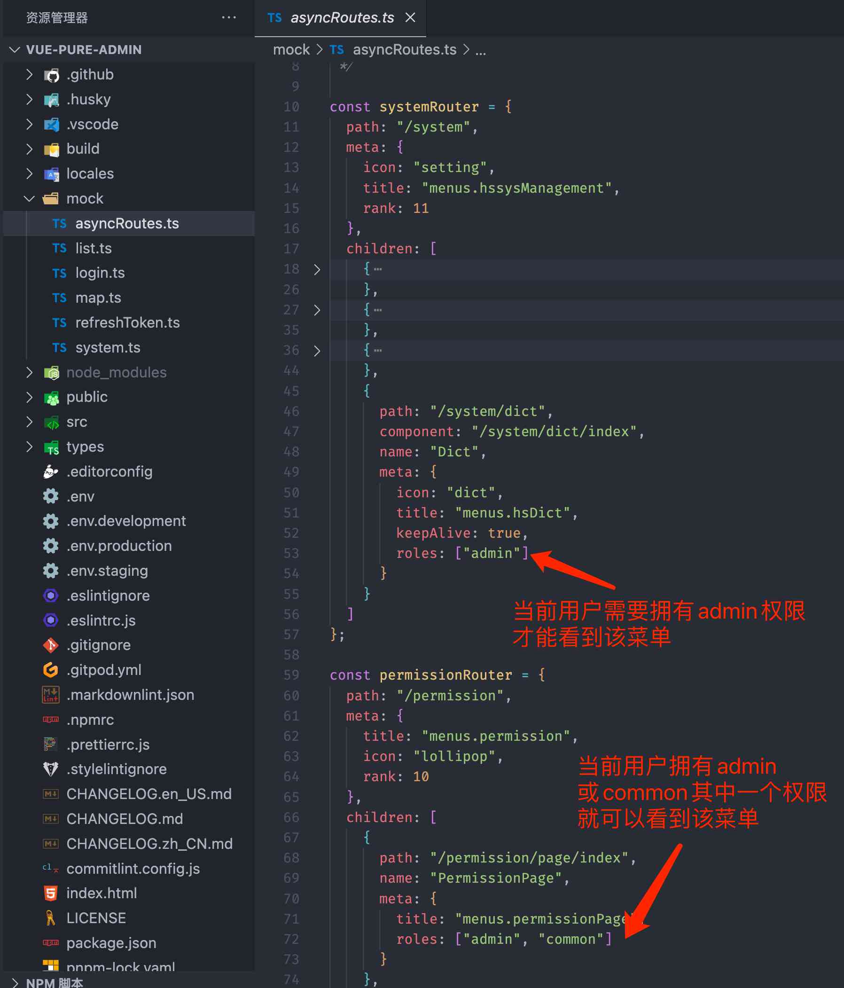Unfold the collapsed code block at line 36
Viewport: 844px width, 988px height.
(317, 351)
